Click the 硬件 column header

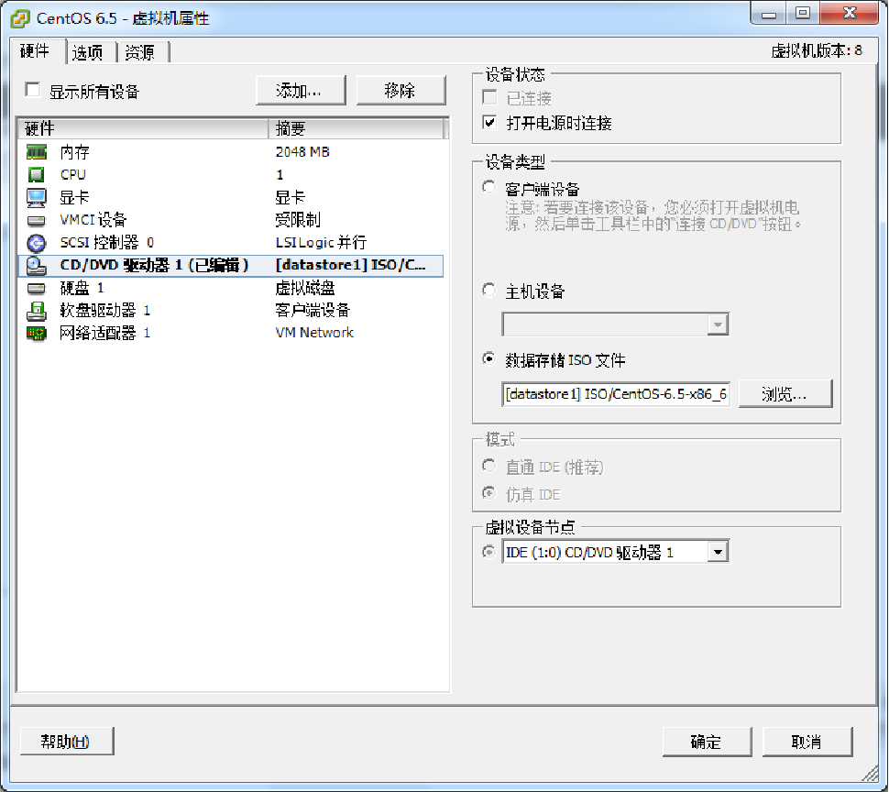tap(142, 128)
